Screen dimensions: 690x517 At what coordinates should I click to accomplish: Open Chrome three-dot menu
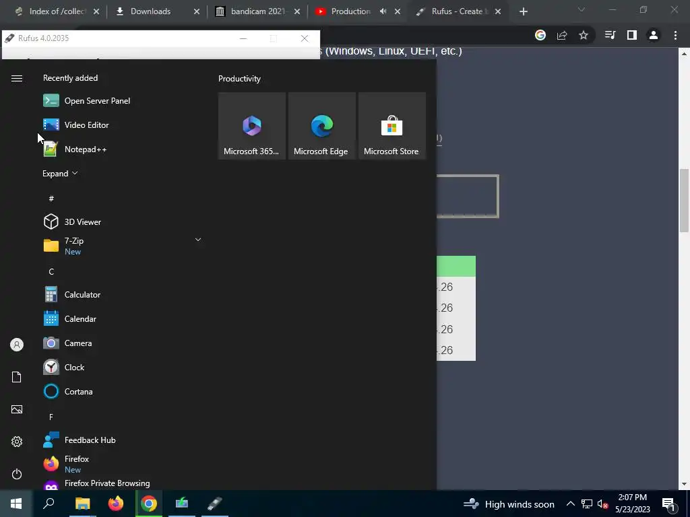(x=675, y=35)
